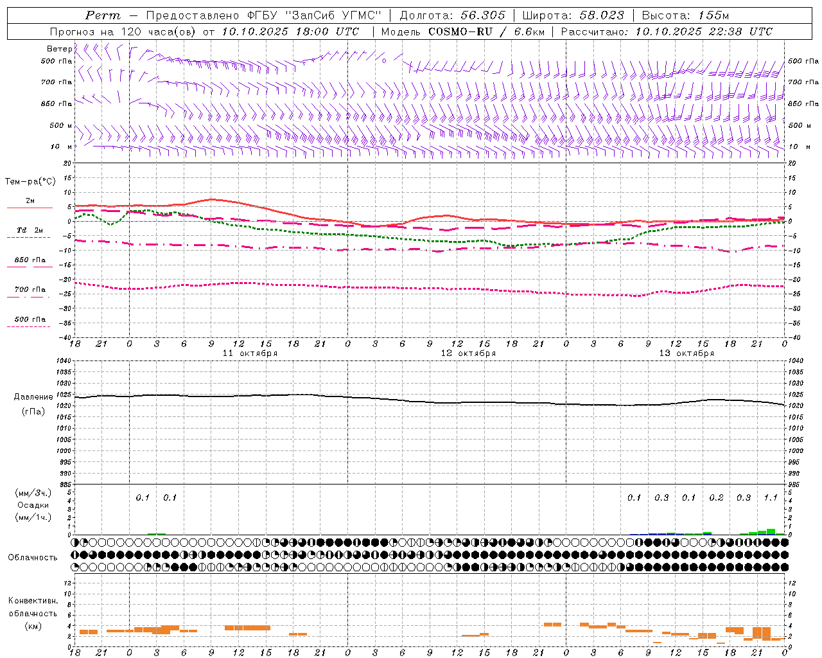Click the "13 октября" date label
Screen dimensions: 822x658
686,353
